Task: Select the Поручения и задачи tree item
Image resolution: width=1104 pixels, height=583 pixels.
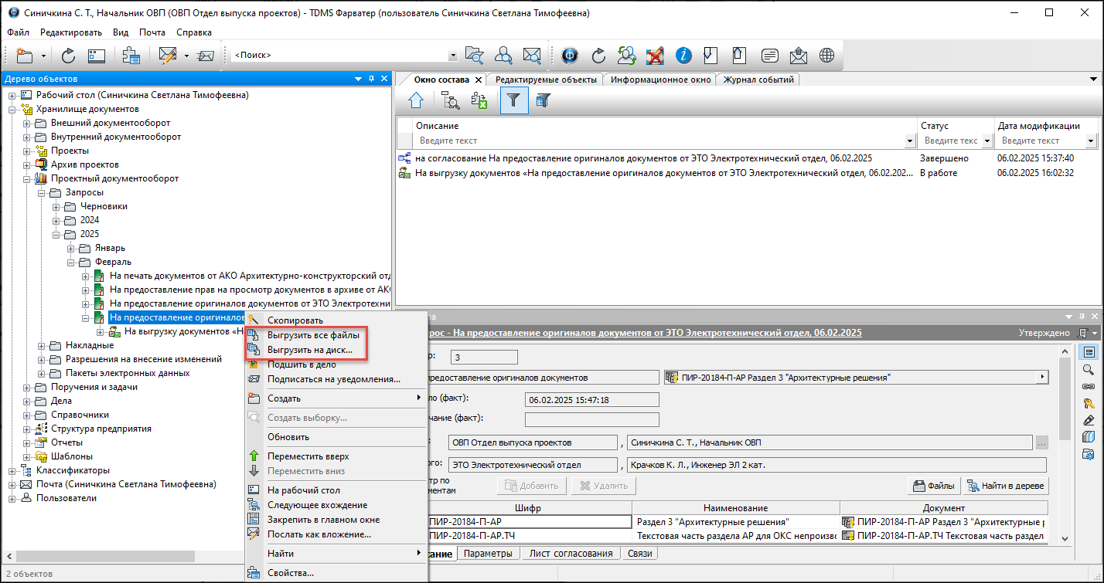Action: (94, 387)
